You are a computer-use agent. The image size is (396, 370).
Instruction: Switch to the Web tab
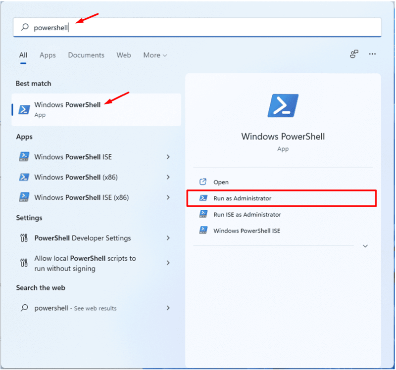[x=124, y=55]
